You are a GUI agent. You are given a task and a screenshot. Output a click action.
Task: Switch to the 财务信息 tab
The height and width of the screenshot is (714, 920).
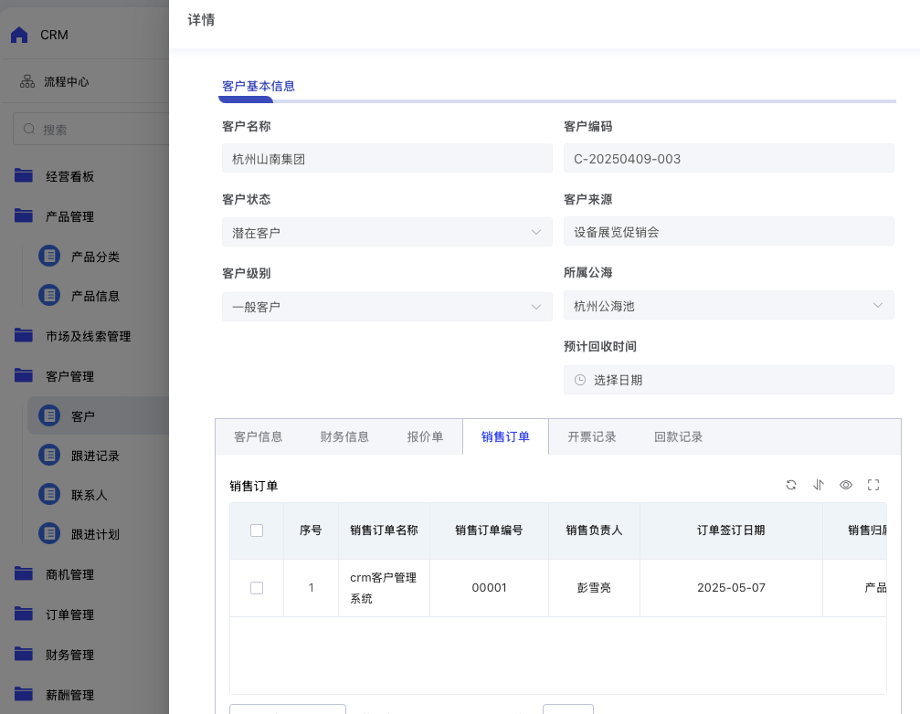(x=344, y=436)
